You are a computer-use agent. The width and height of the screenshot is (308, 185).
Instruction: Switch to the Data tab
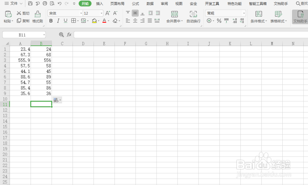tap(150, 3)
